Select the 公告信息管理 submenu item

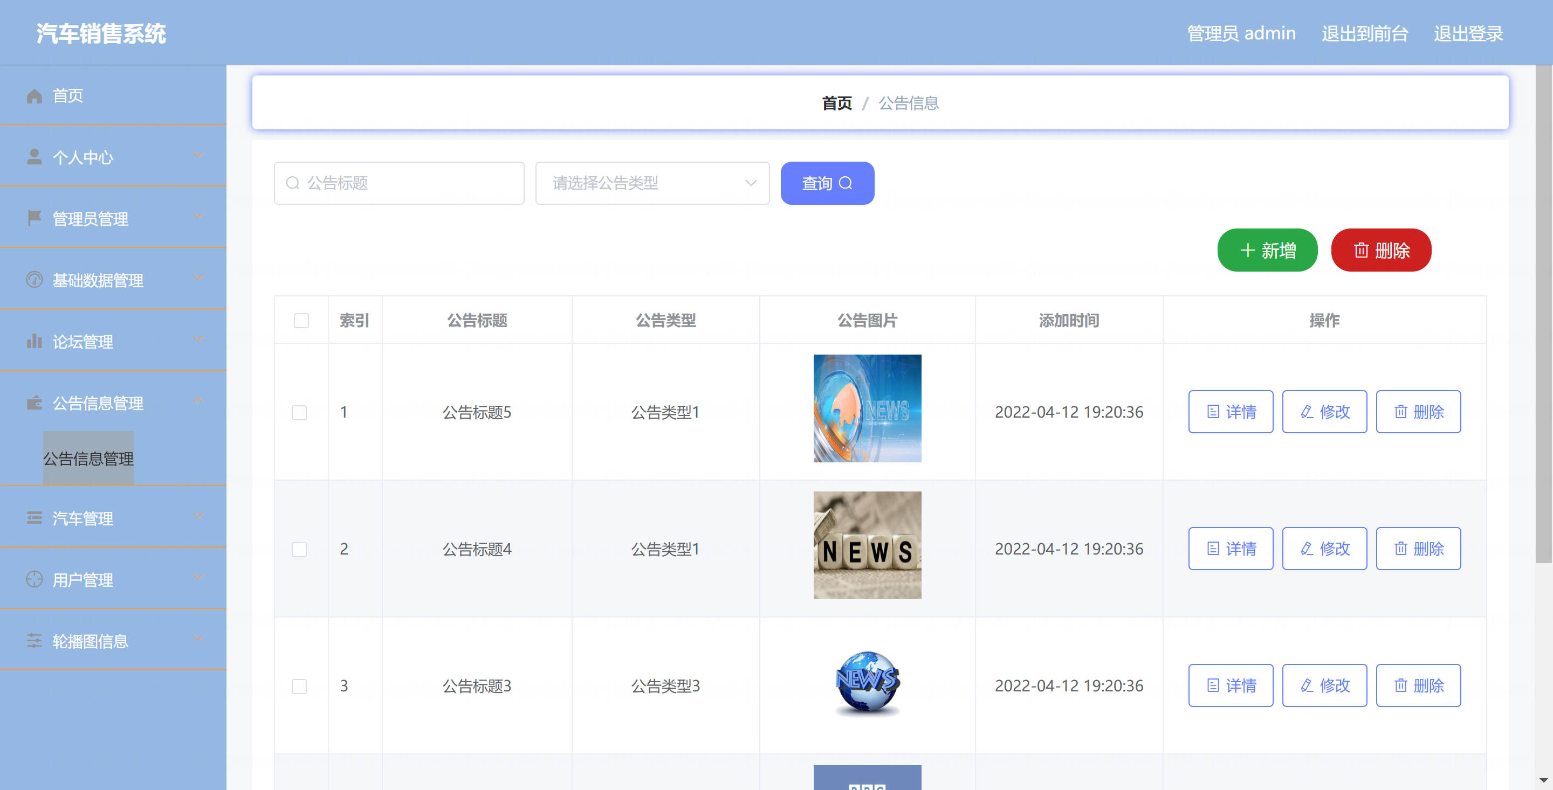coord(88,459)
